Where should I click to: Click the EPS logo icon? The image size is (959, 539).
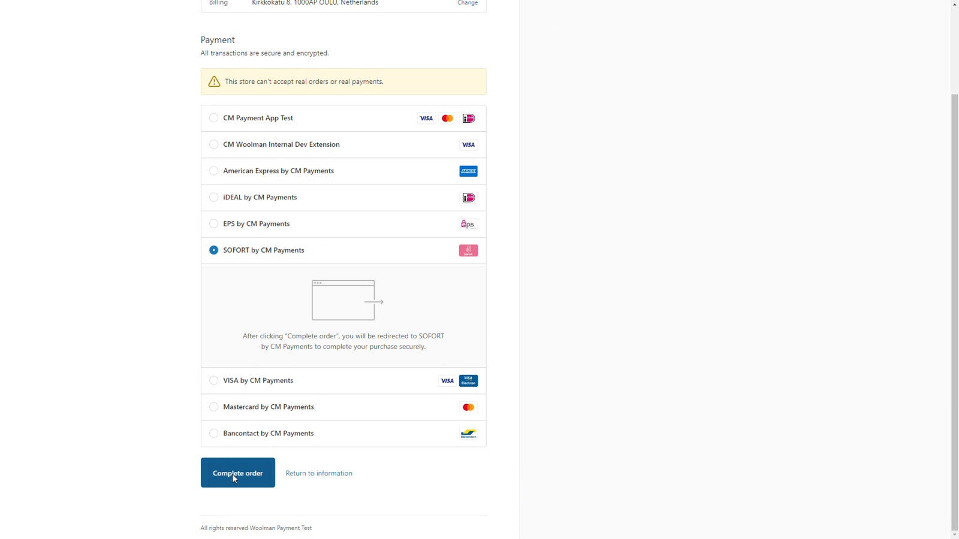coord(469,224)
